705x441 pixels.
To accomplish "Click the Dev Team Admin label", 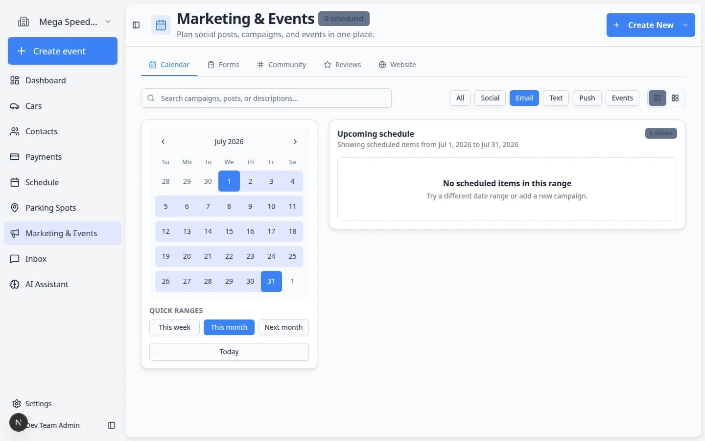I will [x=53, y=425].
